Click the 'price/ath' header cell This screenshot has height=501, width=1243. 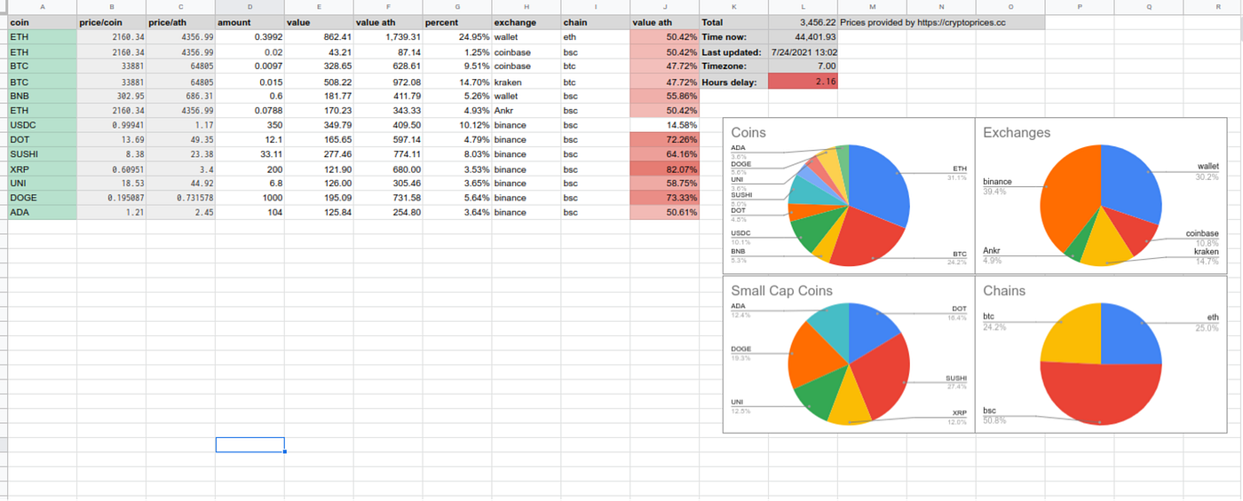point(181,22)
